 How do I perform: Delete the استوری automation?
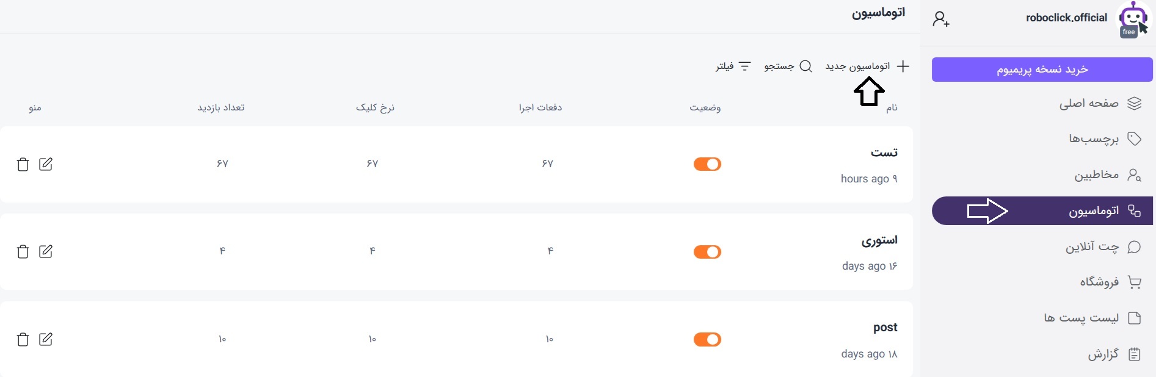pyautogui.click(x=23, y=251)
